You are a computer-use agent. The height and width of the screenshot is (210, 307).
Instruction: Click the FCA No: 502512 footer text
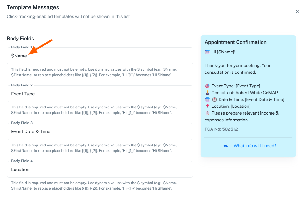221,129
